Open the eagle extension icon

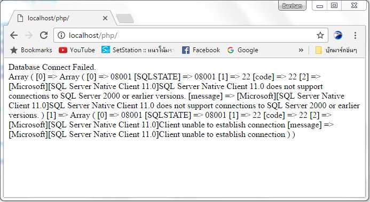point(338,35)
